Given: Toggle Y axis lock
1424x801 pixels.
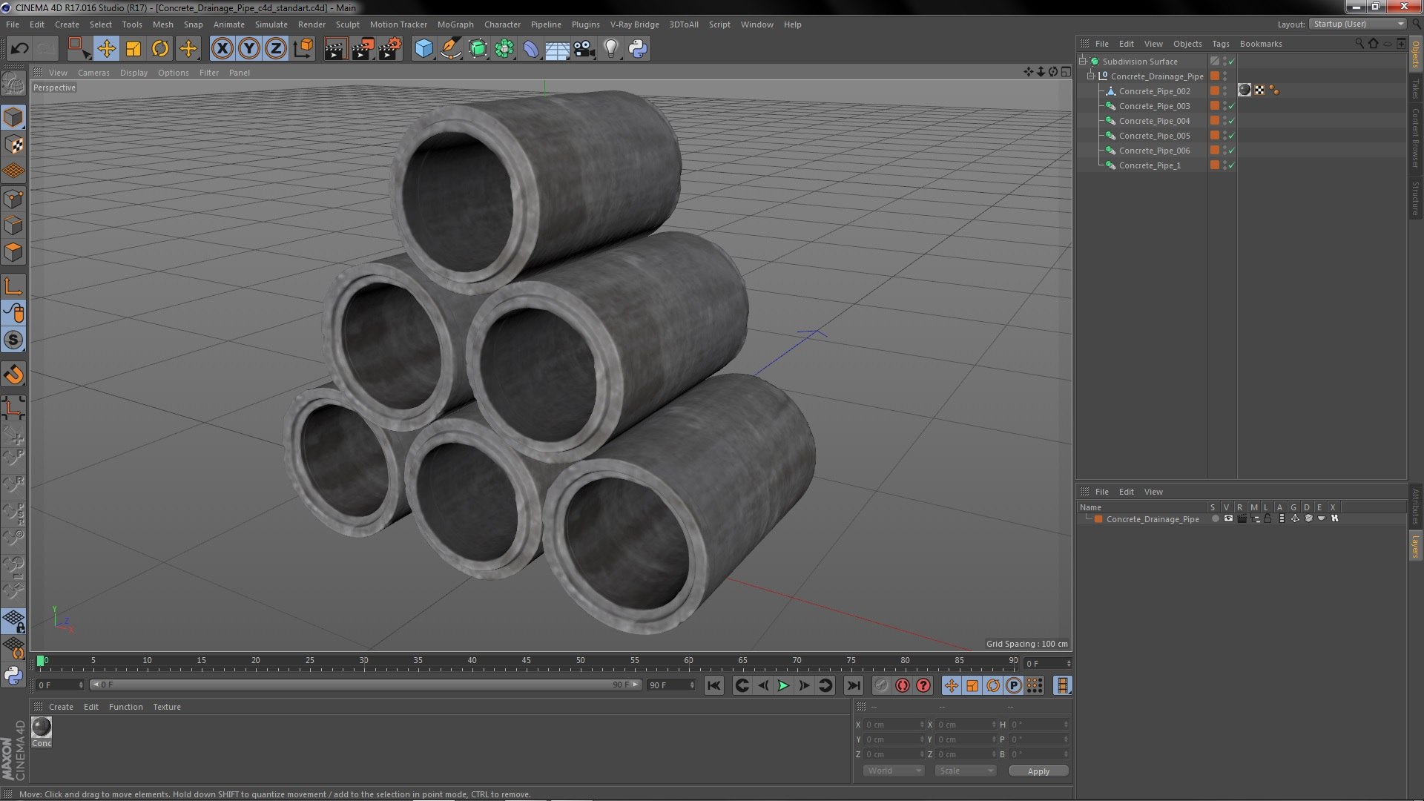Looking at the screenshot, I should pyautogui.click(x=249, y=49).
